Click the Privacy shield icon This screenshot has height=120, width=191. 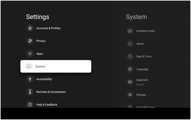click(30, 41)
